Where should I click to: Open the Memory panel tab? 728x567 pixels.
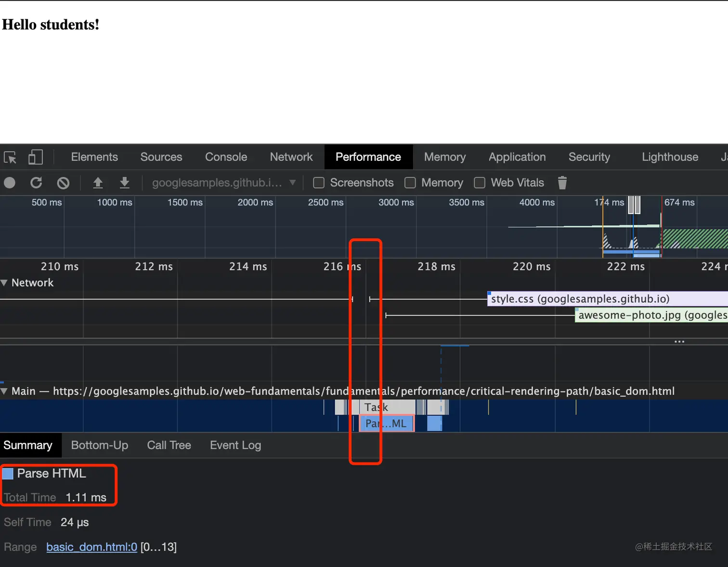(445, 157)
